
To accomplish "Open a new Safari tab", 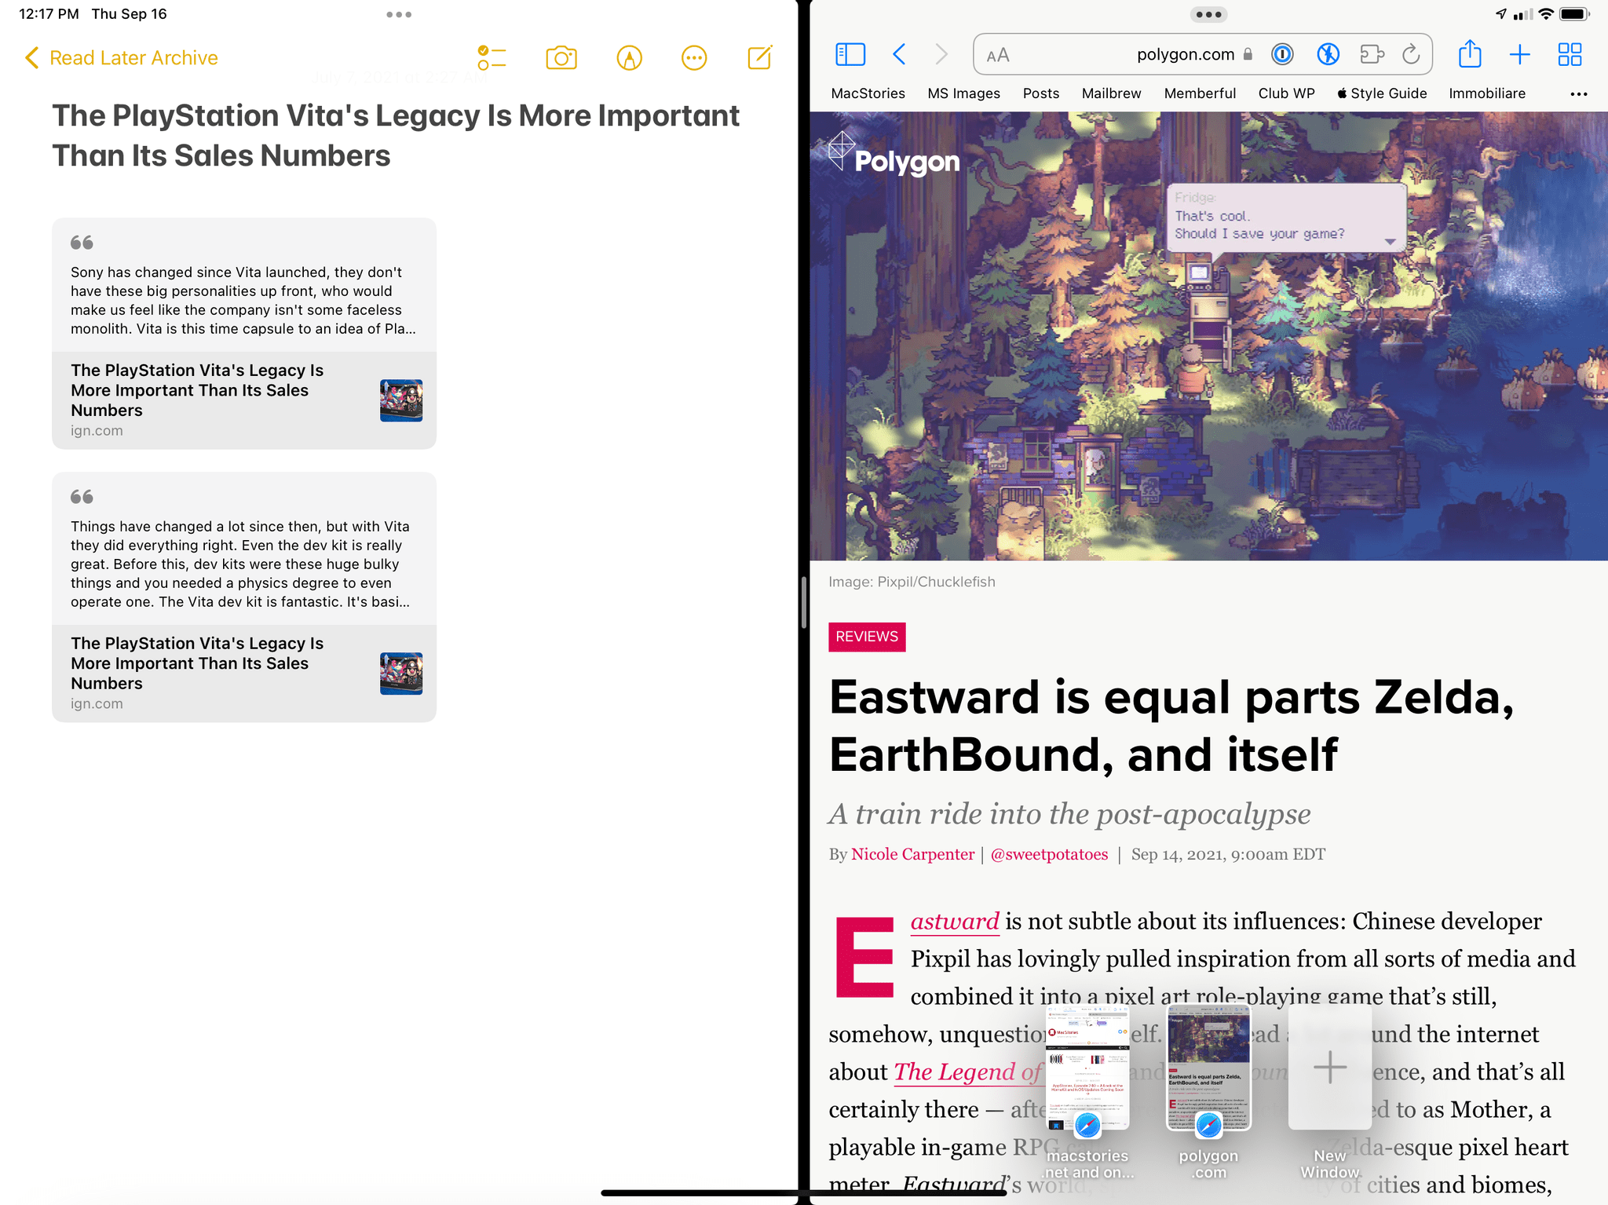I will 1520,54.
